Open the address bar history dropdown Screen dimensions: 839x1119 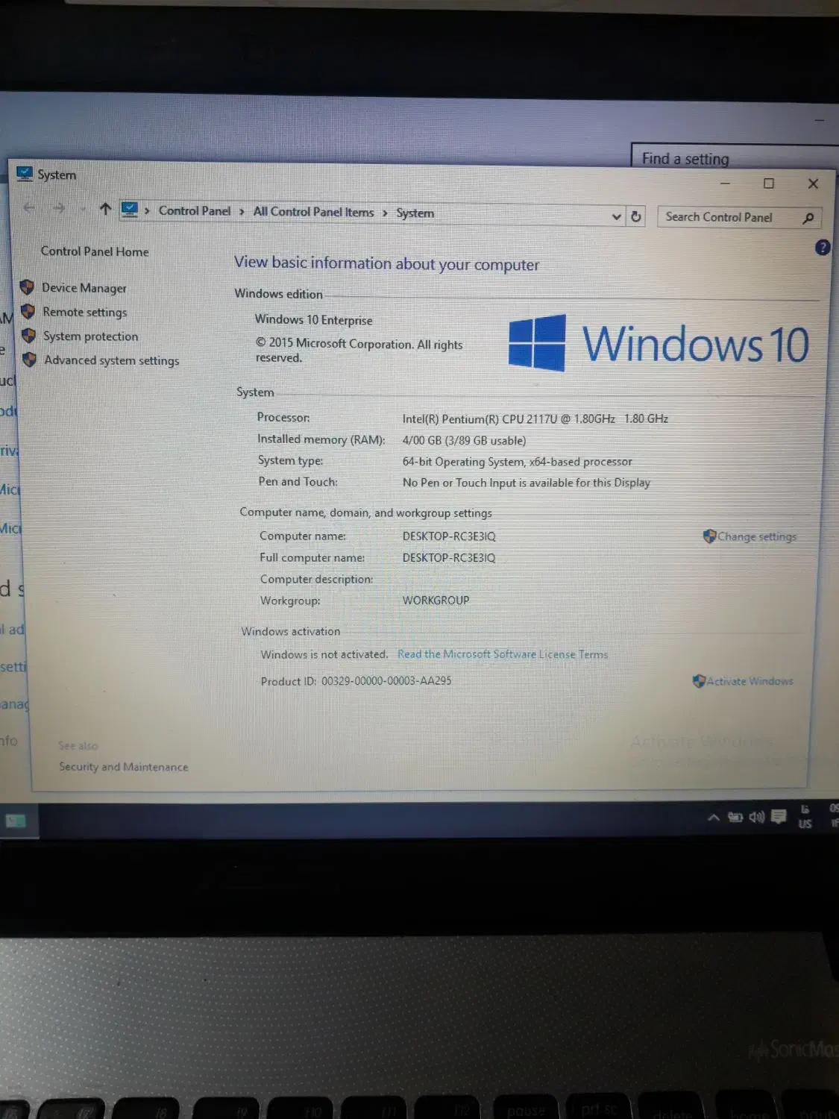pyautogui.click(x=617, y=216)
